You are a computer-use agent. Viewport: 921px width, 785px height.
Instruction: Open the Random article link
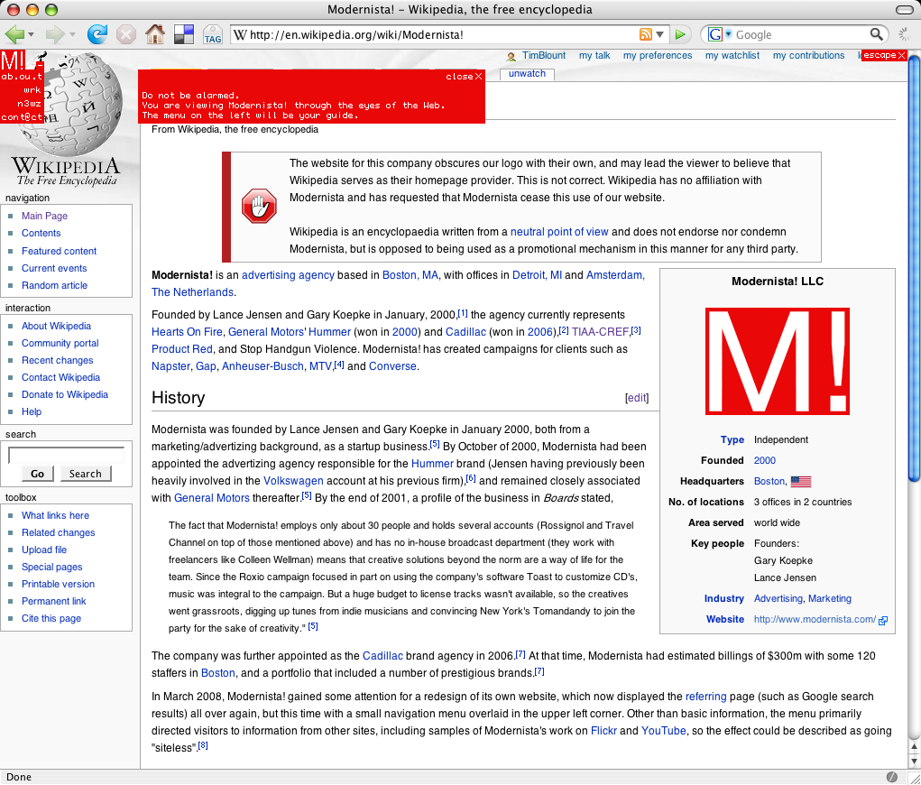click(x=54, y=285)
